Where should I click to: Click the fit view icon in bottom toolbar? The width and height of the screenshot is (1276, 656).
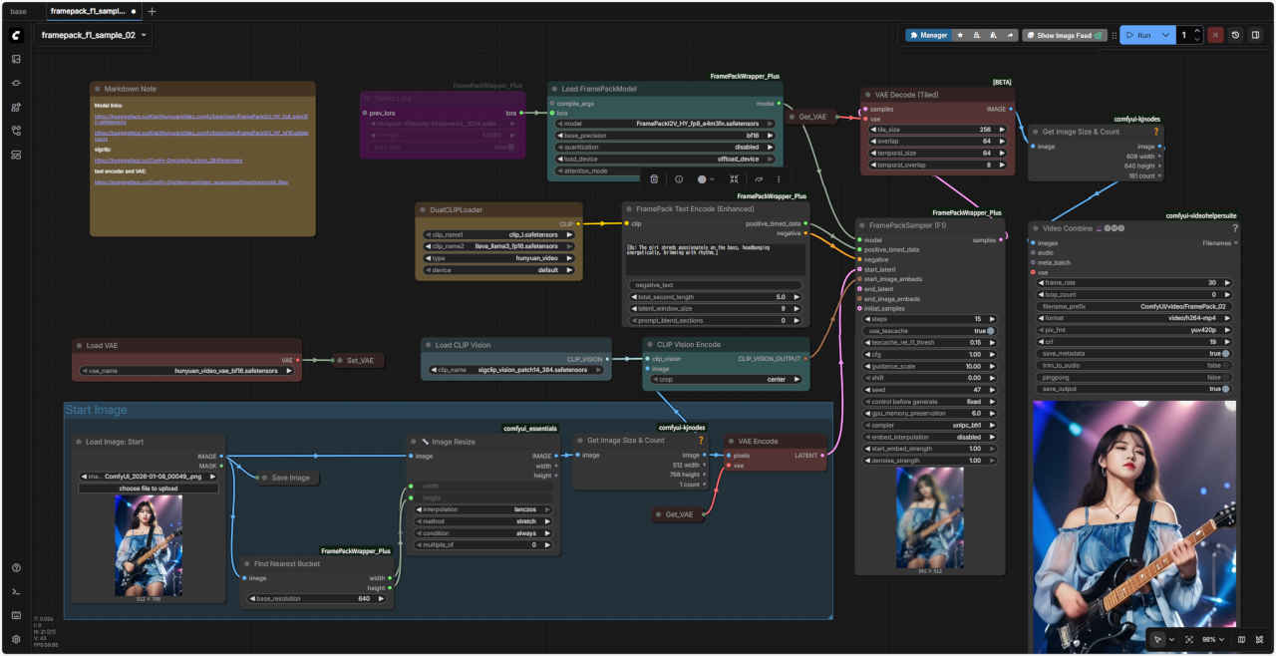(1188, 639)
